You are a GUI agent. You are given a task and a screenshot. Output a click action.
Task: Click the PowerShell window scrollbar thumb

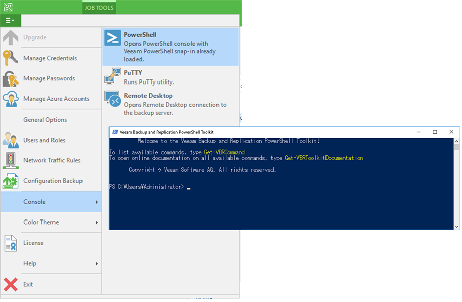pos(457,147)
